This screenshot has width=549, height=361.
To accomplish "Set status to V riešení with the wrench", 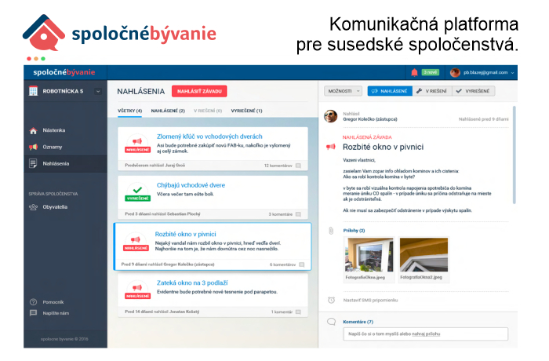I will pyautogui.click(x=432, y=91).
